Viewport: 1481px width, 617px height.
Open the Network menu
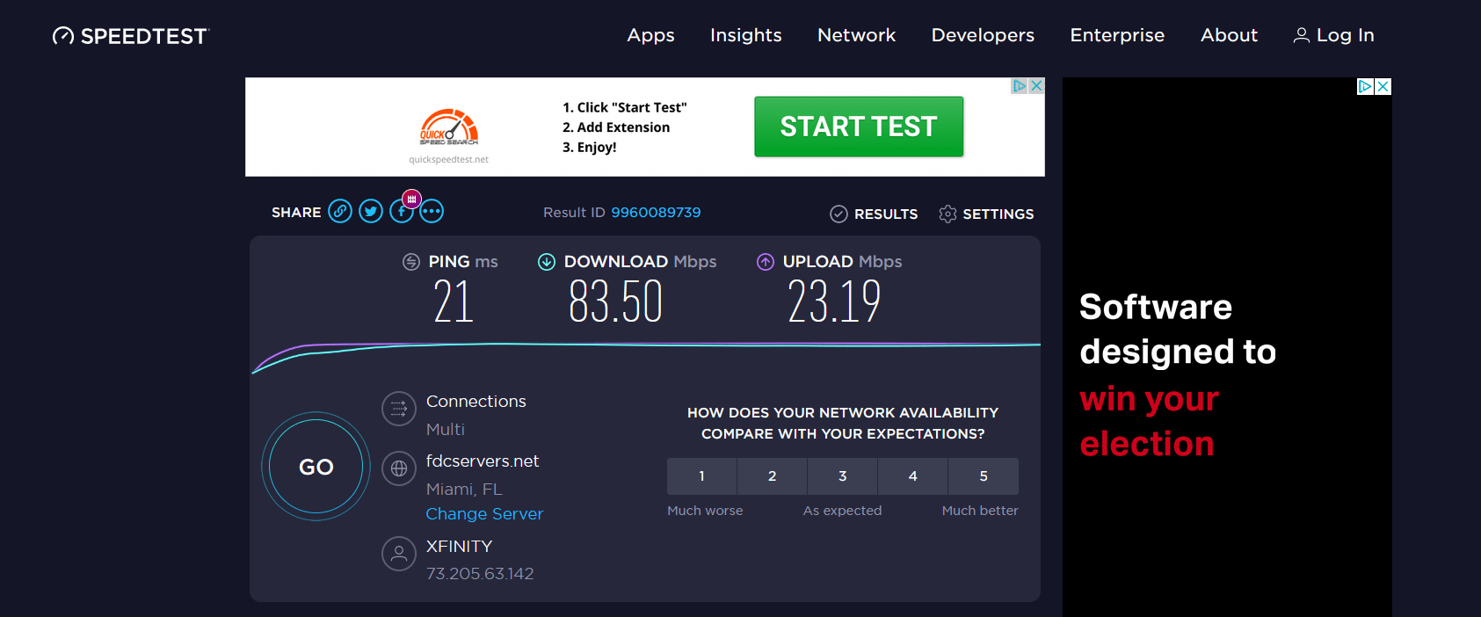point(856,35)
